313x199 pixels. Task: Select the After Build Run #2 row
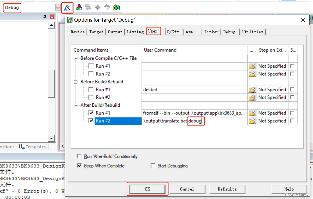[118, 121]
